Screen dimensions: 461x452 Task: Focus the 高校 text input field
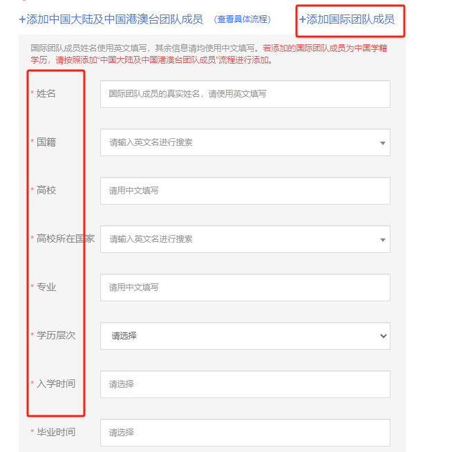point(245,191)
